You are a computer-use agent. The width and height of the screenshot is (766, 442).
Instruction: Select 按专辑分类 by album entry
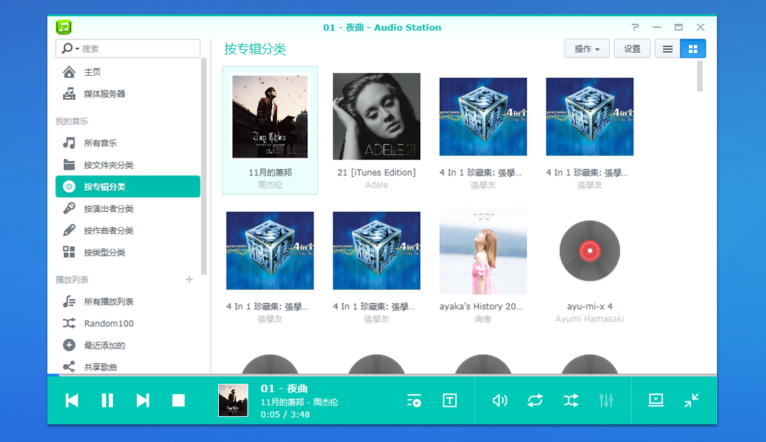pos(128,187)
